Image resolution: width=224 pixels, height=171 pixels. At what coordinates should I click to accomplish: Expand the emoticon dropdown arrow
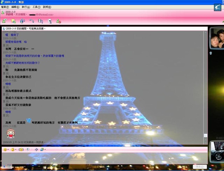(8, 150)
